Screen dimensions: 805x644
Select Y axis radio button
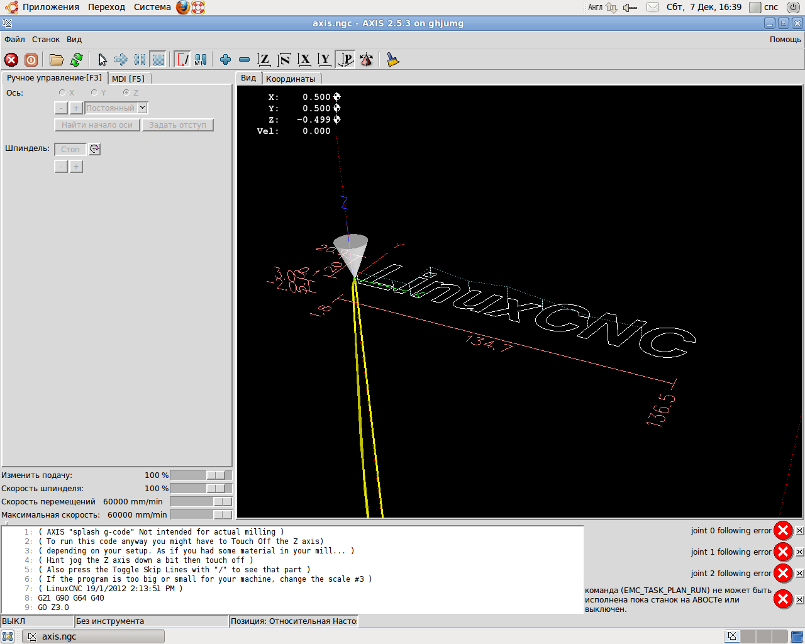(x=94, y=92)
